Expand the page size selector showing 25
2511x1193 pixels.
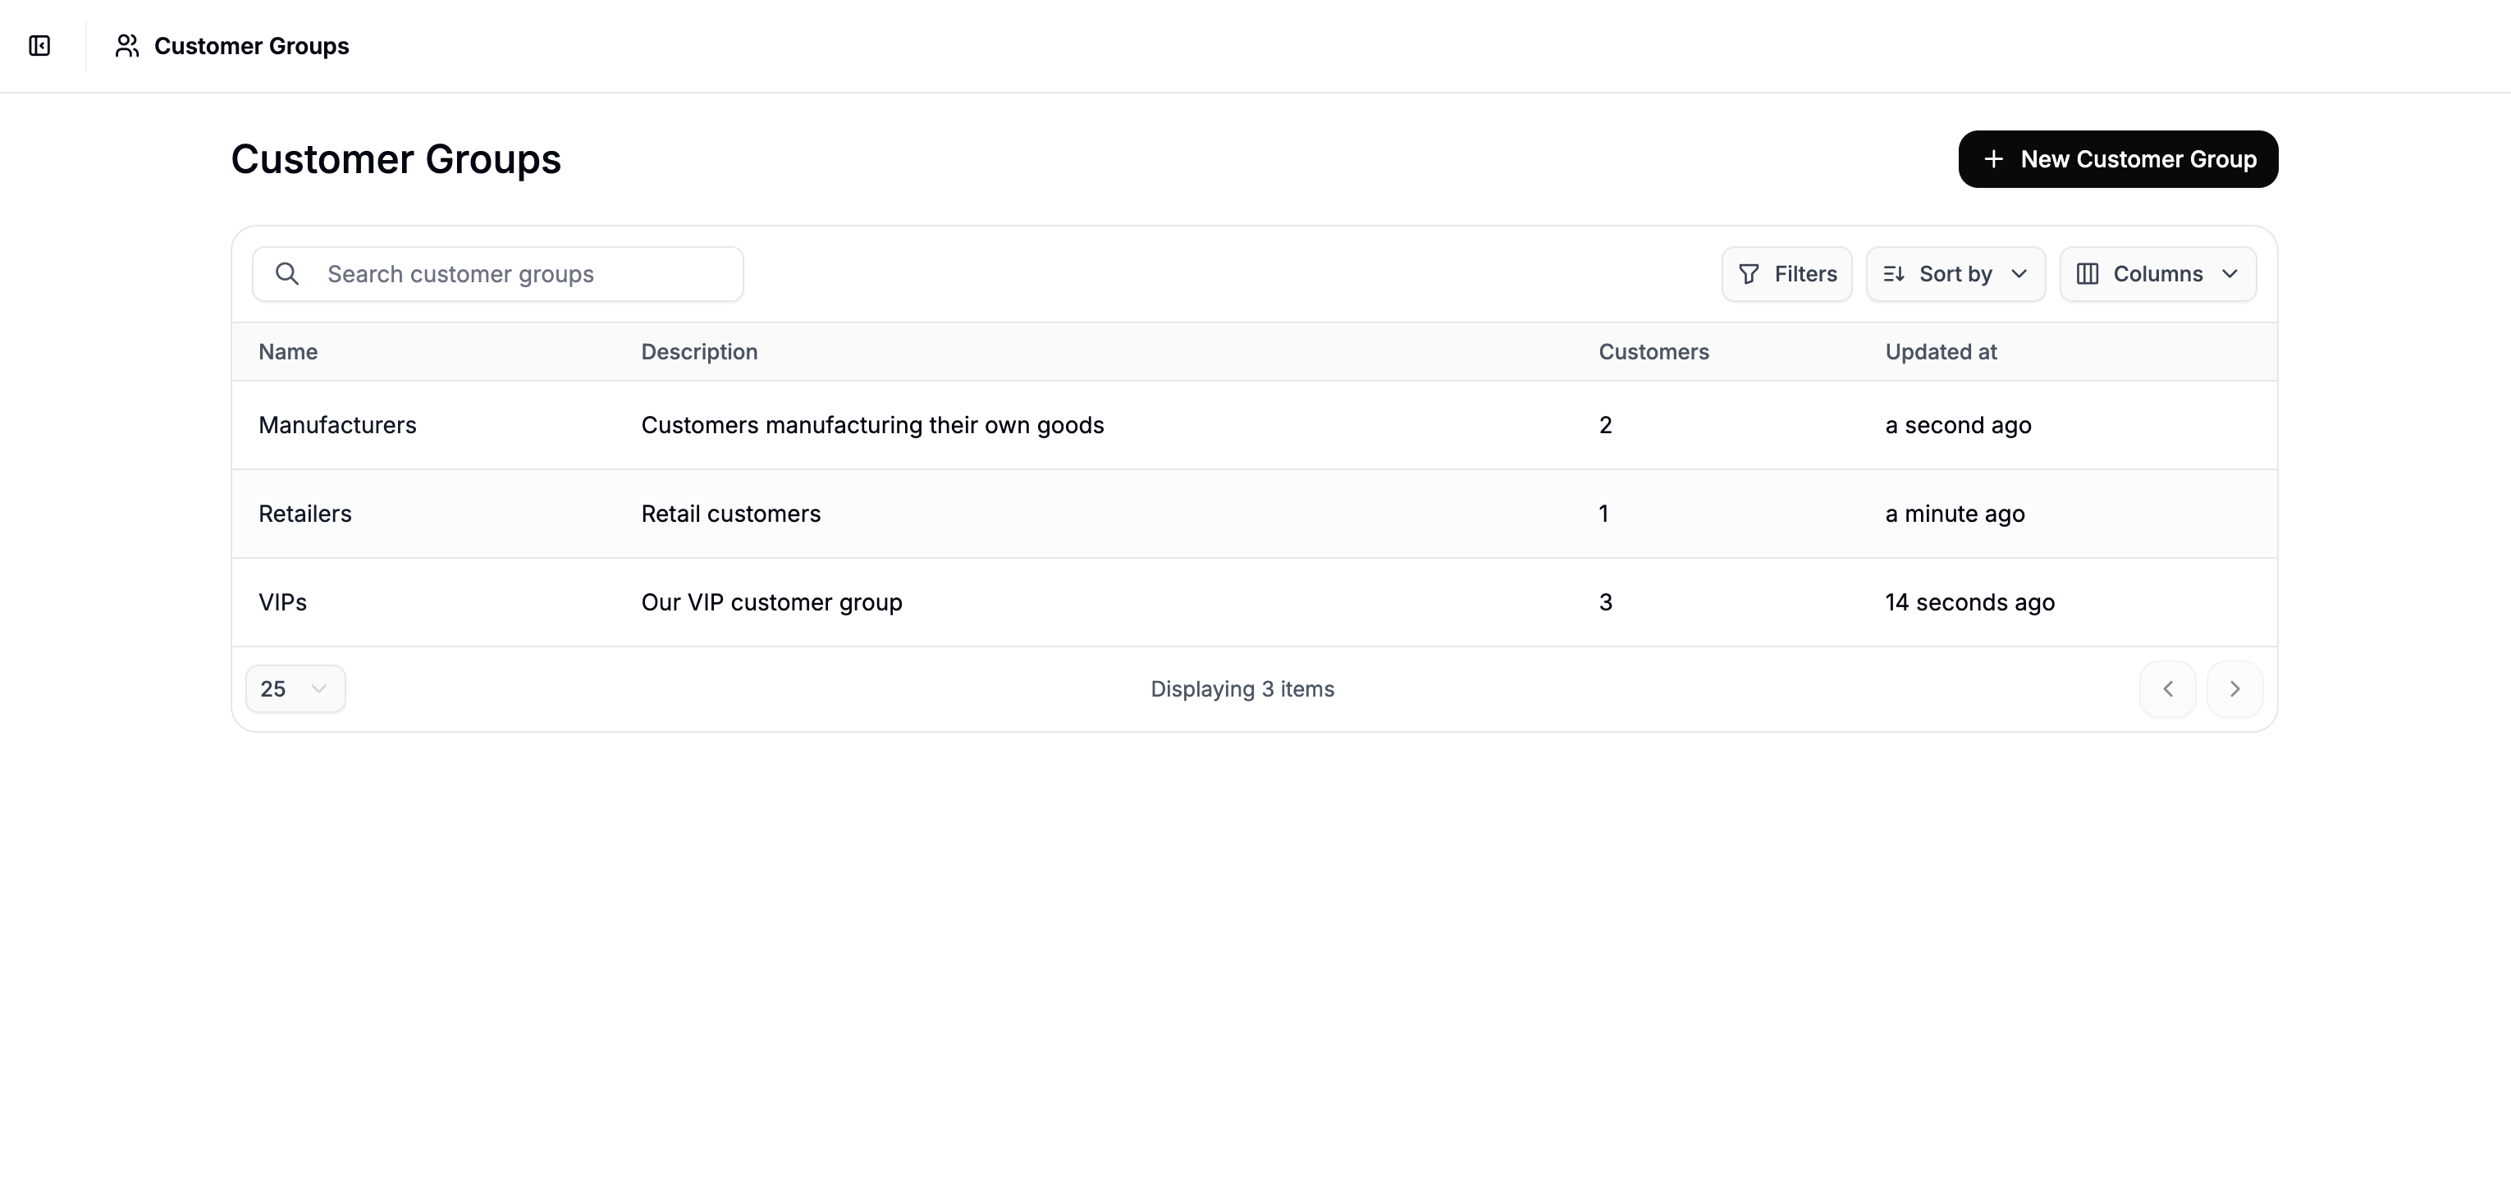point(295,688)
